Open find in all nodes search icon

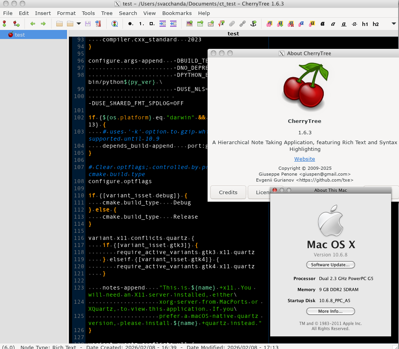click(115, 24)
